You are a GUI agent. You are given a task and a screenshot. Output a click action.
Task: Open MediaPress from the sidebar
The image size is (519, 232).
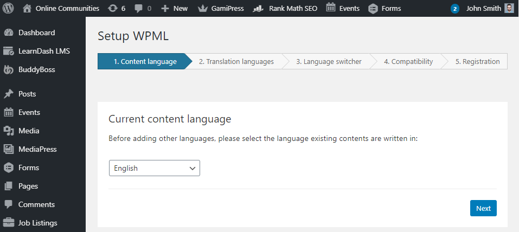[x=37, y=149]
